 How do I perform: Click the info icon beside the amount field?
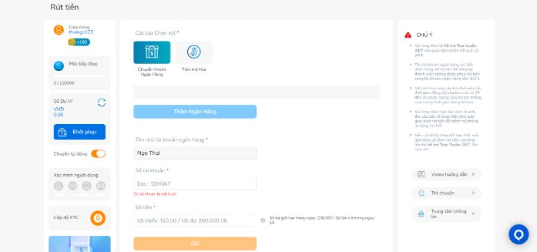pos(262,220)
